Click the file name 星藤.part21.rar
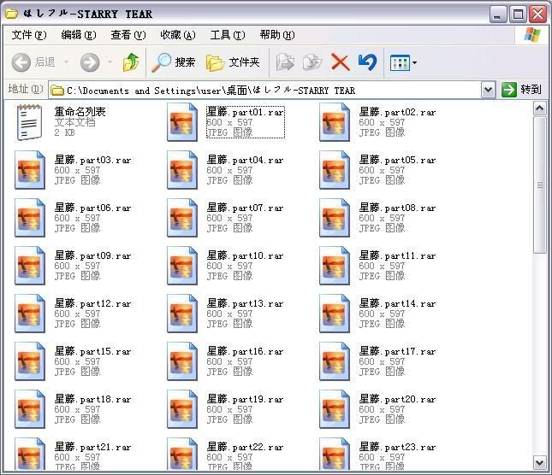 [93, 448]
